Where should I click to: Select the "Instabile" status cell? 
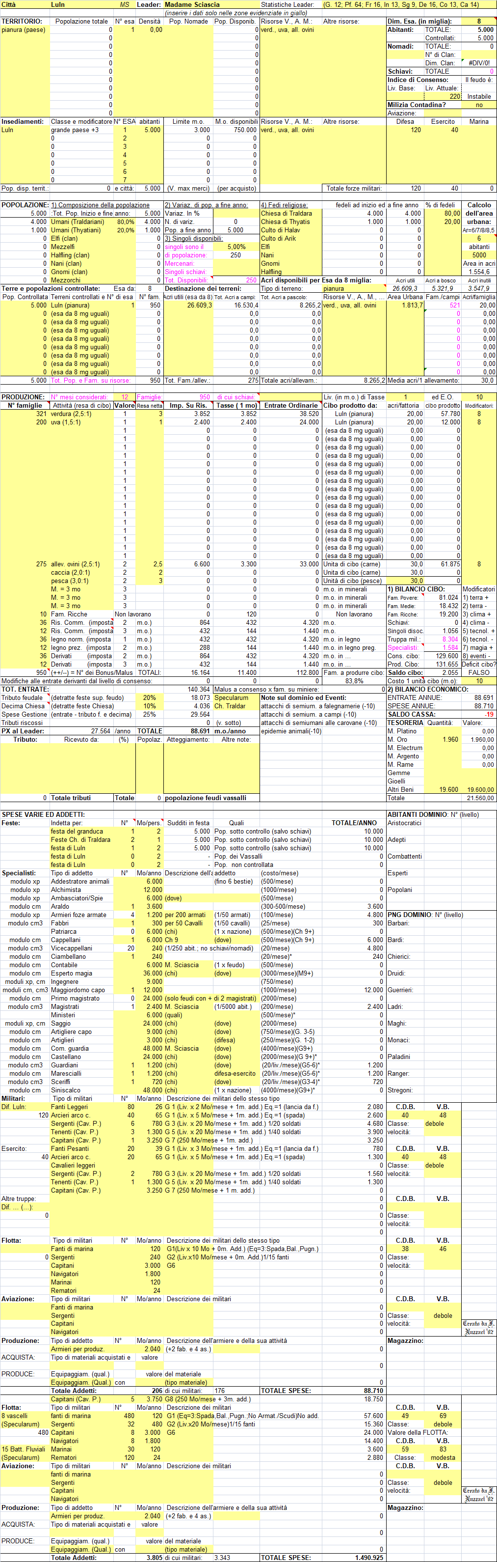pos(479,96)
